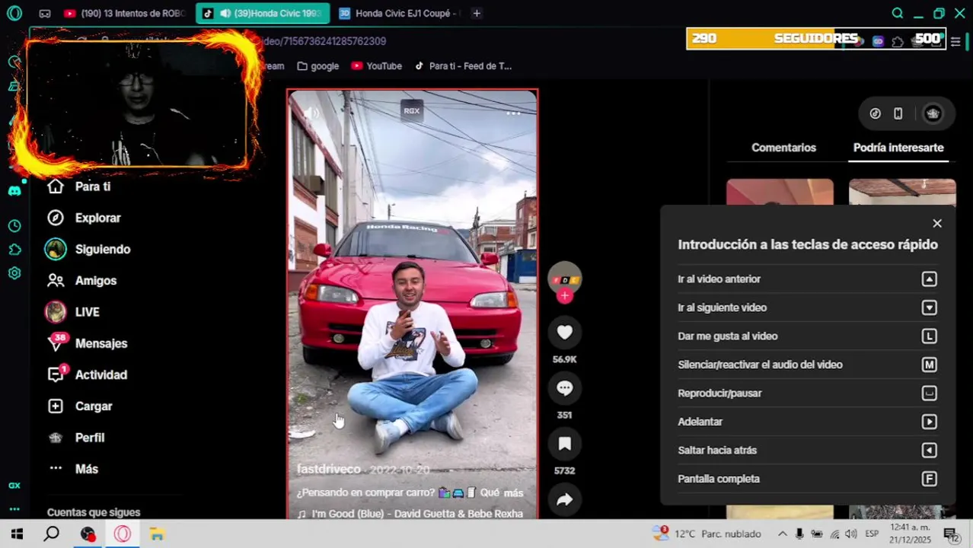Open the YouTube bookmark
973x548 pixels.
tap(377, 66)
